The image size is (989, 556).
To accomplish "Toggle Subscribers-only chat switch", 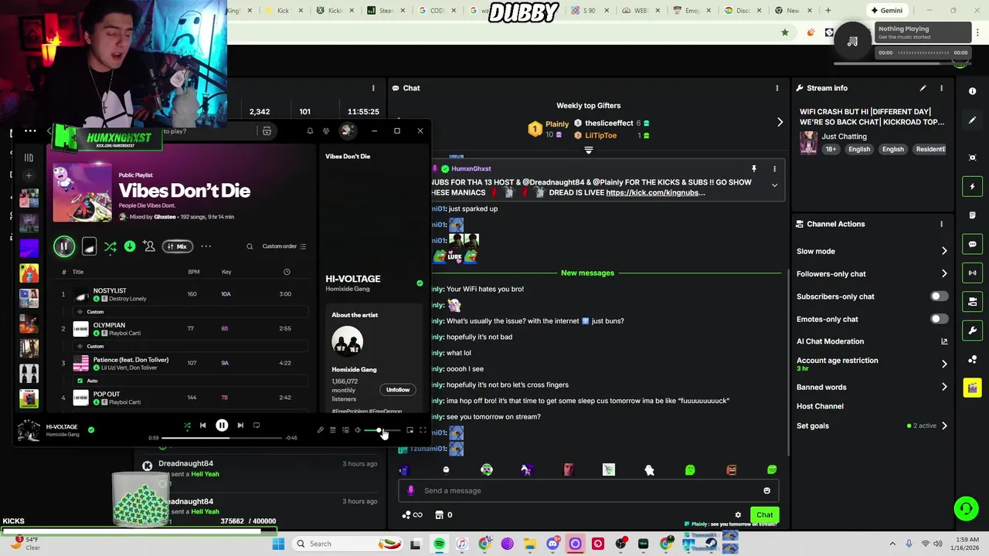I will [939, 297].
